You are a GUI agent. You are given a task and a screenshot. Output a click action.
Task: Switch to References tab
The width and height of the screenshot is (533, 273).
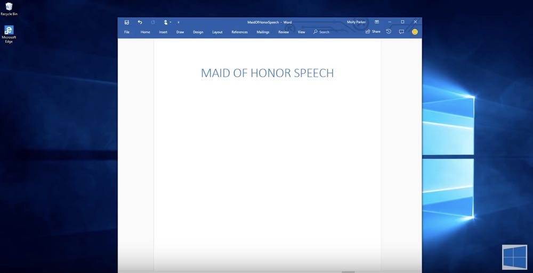(240, 32)
